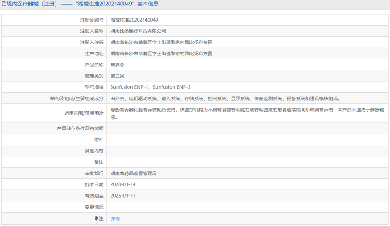Click the 注册人名称 label

click(x=92, y=31)
